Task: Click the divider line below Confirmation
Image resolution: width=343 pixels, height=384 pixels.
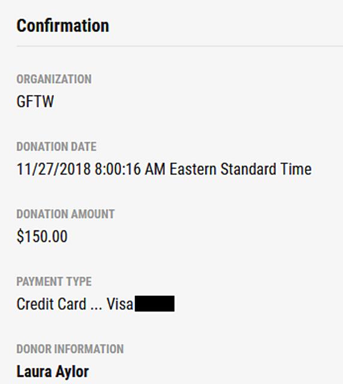Action: click(180, 46)
